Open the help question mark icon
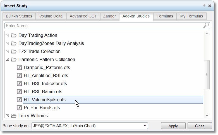The width and height of the screenshot is (218, 135). (x=204, y=6)
